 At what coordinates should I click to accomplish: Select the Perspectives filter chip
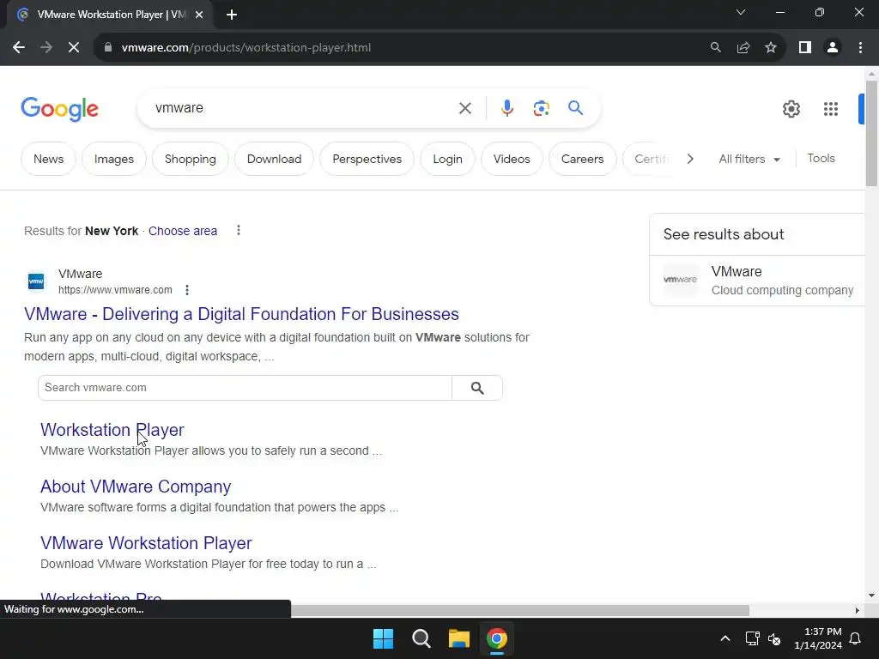[x=367, y=159]
